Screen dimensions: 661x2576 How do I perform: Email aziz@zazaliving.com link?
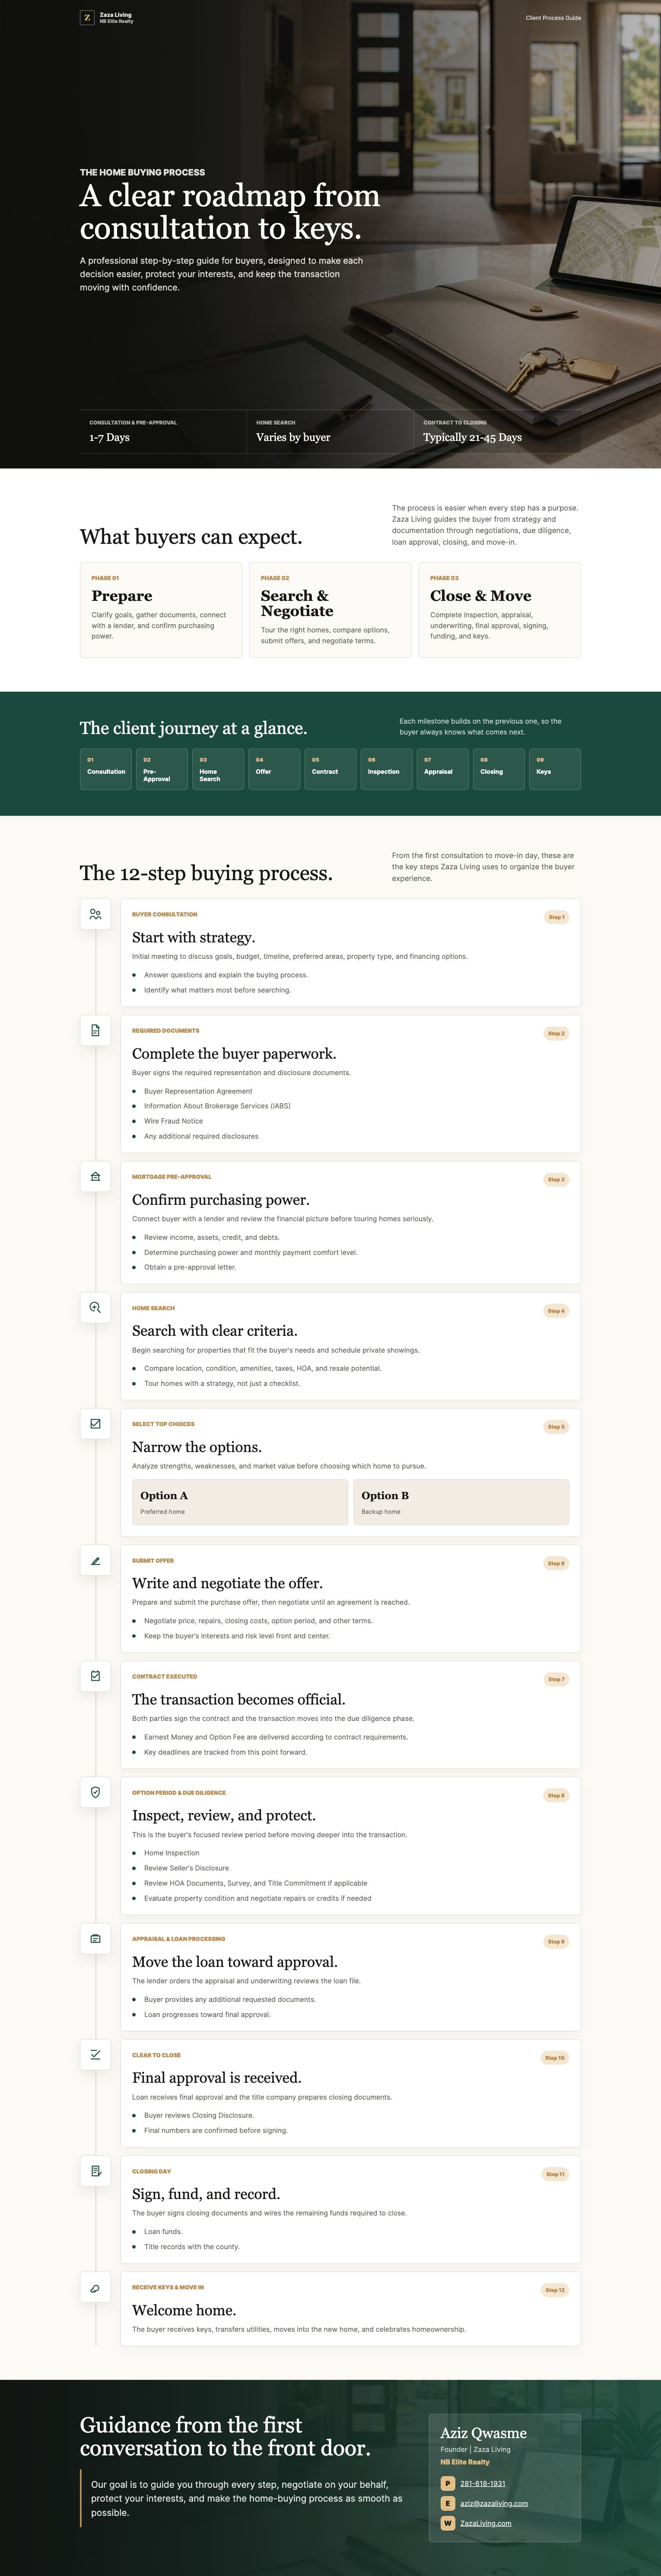[494, 2503]
